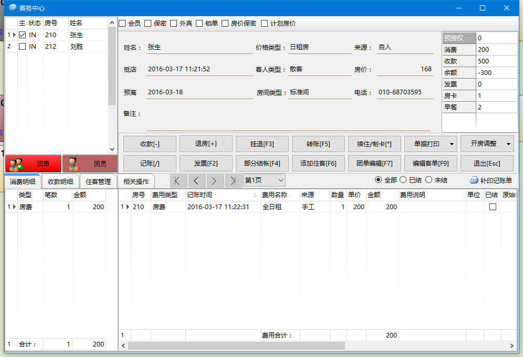The width and height of the screenshot is (523, 357).
Task: Go to next page arrow
Action: click(215, 181)
